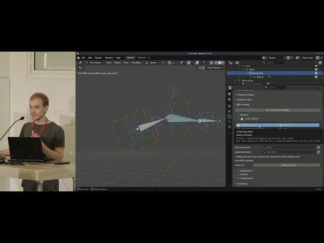Click the outliner Search field
Screen dimensions: 324x243
tap(274, 63)
